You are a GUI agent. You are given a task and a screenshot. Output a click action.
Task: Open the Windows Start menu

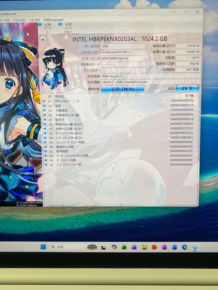coord(43,247)
